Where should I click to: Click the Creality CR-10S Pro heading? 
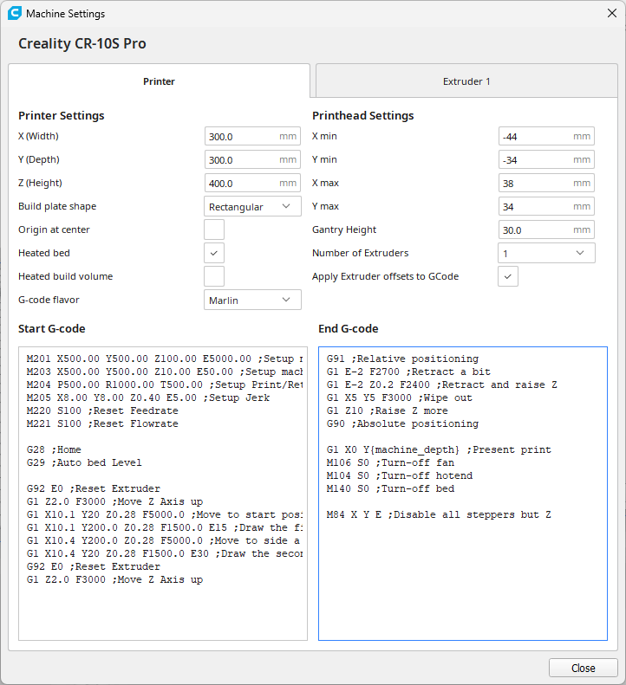tap(82, 43)
